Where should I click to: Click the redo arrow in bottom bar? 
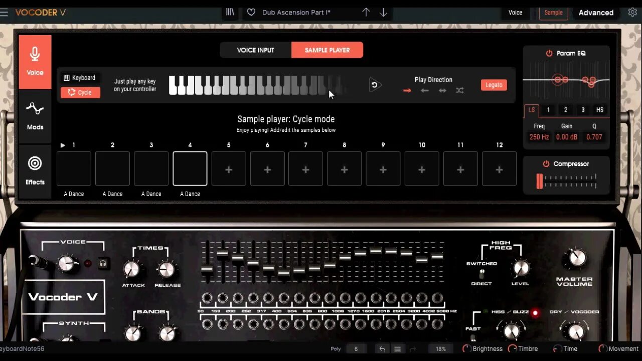(x=413, y=349)
